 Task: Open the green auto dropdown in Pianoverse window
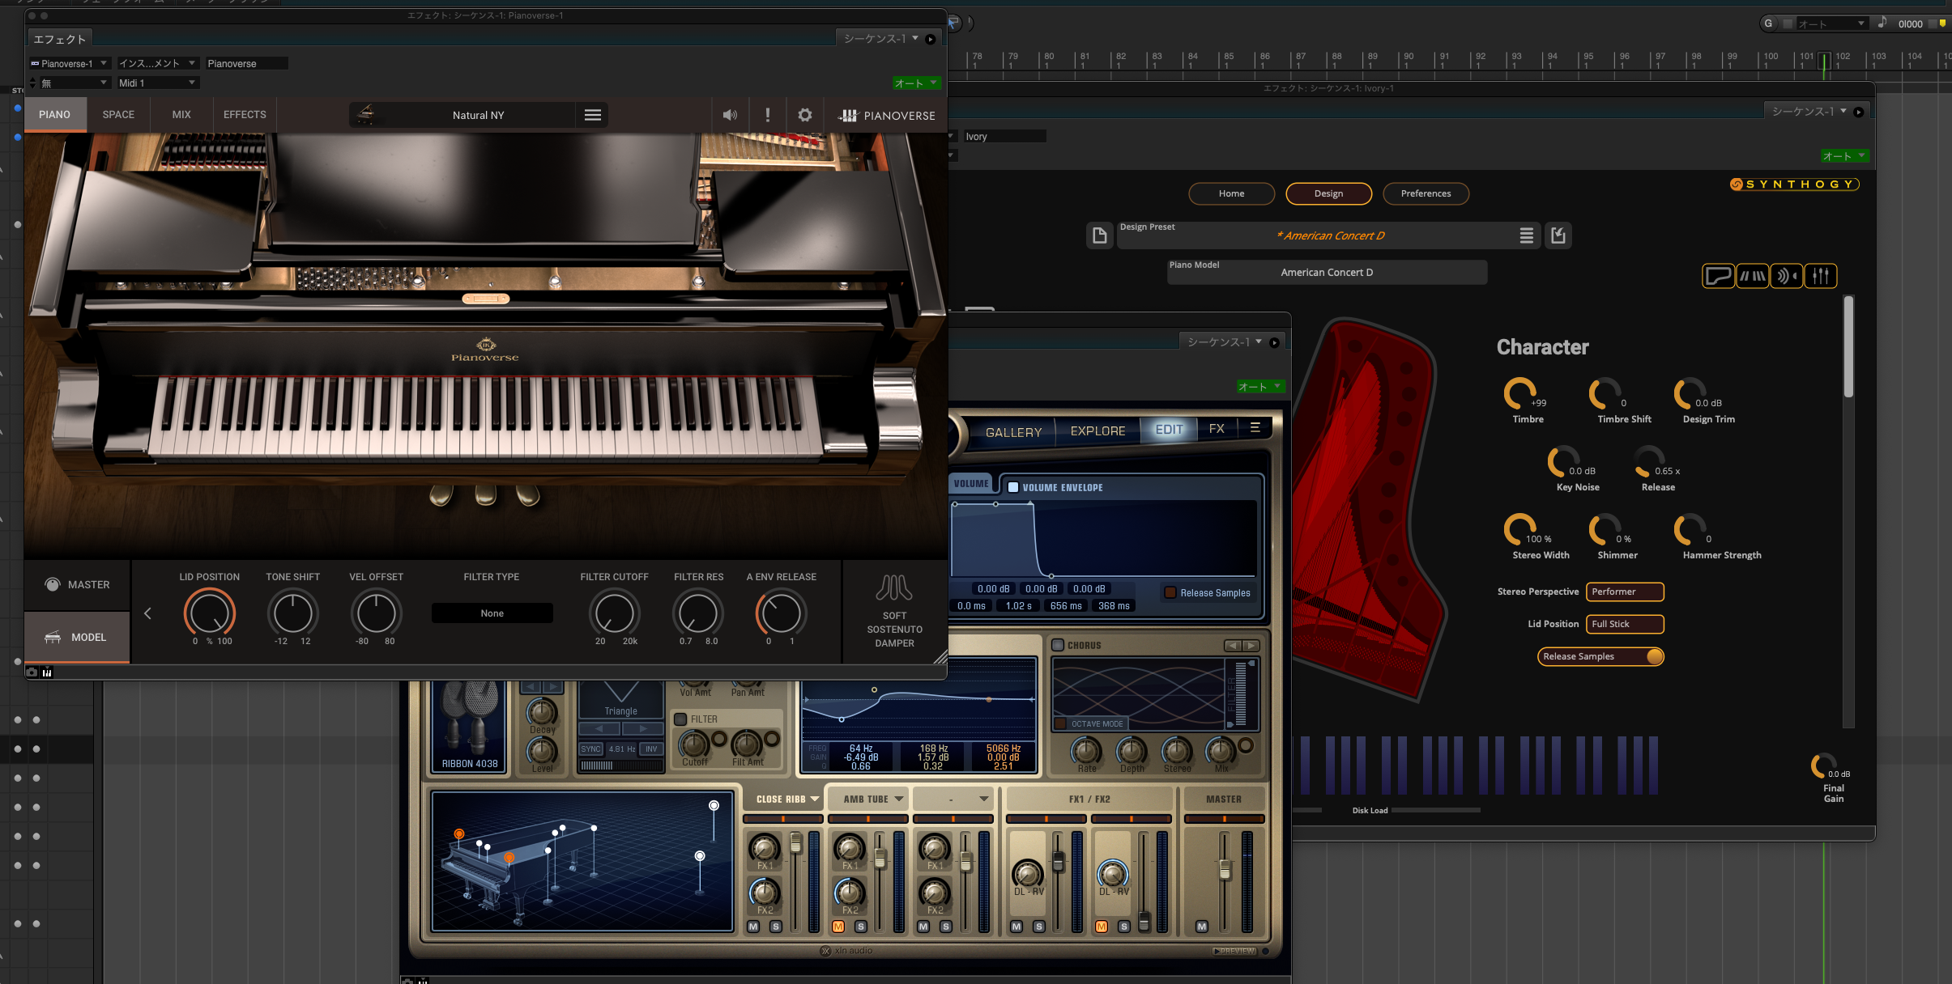(916, 83)
